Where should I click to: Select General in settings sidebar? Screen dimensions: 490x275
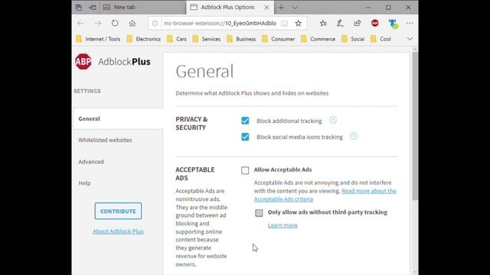click(x=118, y=119)
